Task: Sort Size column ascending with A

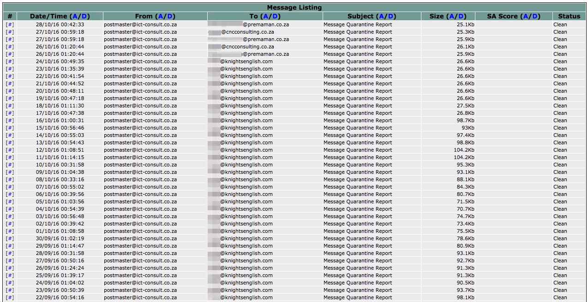Action: 451,16
